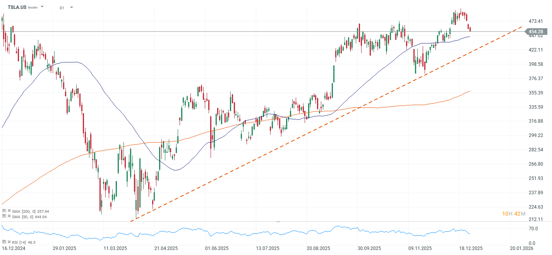
Task: Remove the RSI [14] indicator with its X icon
Action: (x=10, y=241)
